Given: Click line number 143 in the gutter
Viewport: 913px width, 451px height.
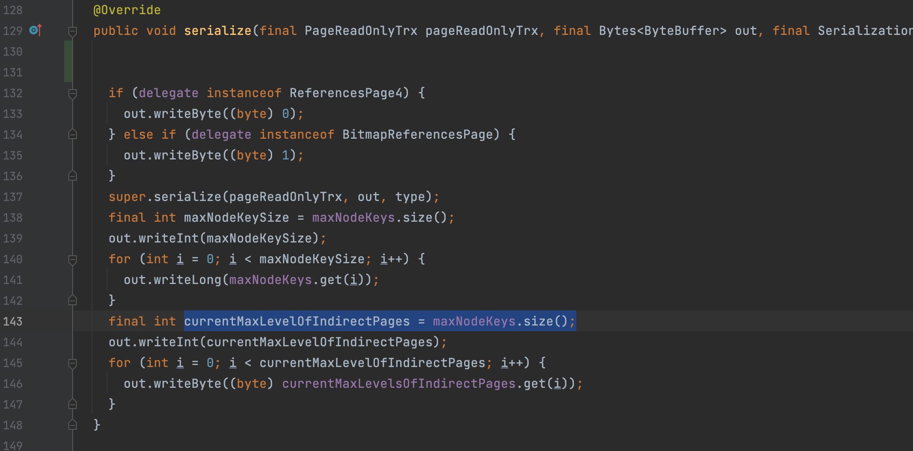Looking at the screenshot, I should tap(13, 321).
